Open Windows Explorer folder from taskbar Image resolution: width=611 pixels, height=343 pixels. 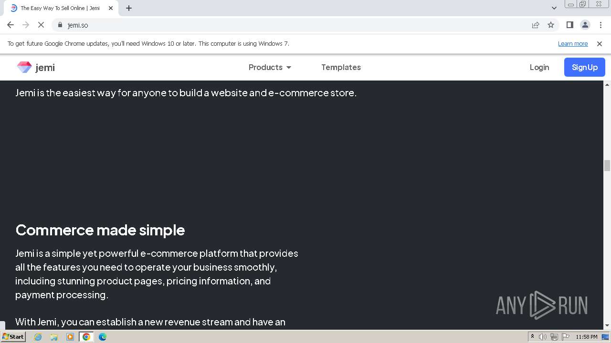click(54, 337)
